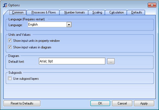Enable Use subgood layers checkbox
This screenshot has height=110, width=159.
click(10, 78)
